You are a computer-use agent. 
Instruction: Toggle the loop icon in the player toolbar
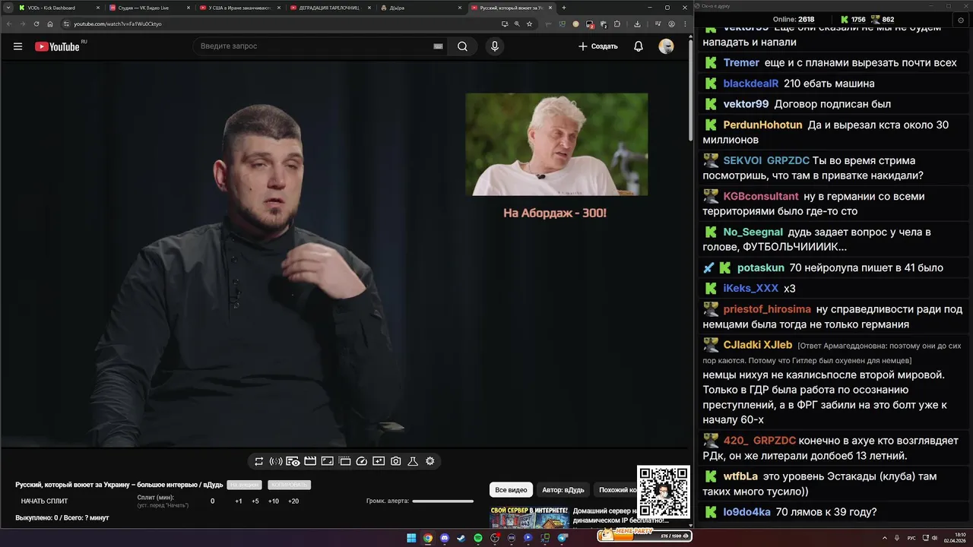click(x=259, y=461)
